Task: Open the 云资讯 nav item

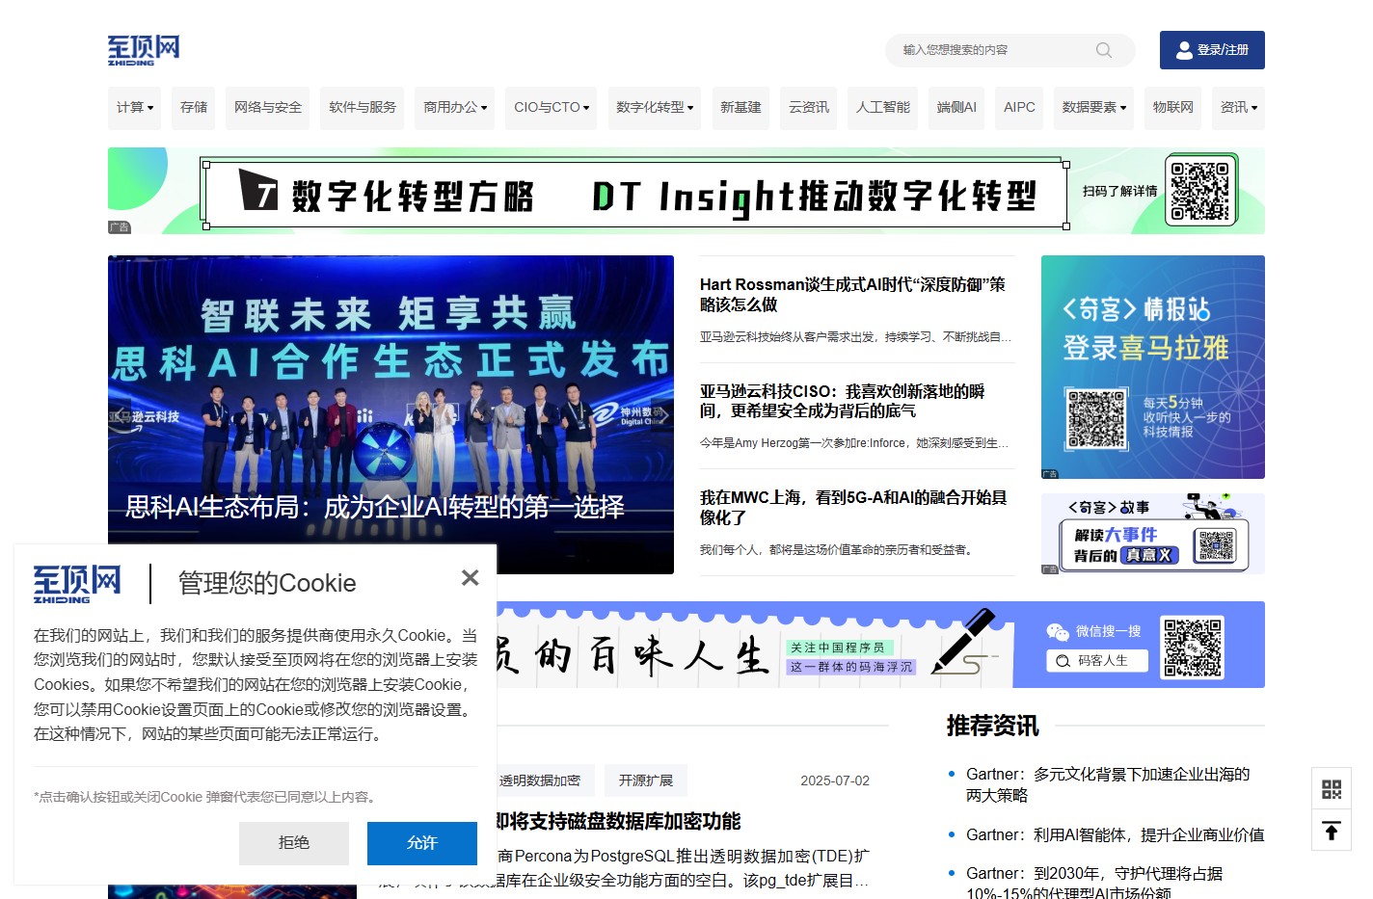Action: tap(809, 108)
